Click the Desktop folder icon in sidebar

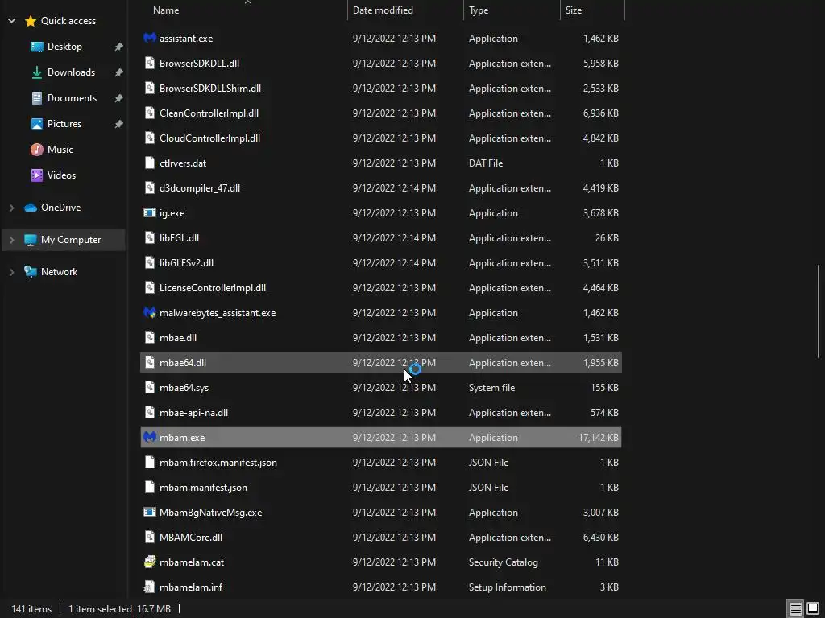coord(37,46)
